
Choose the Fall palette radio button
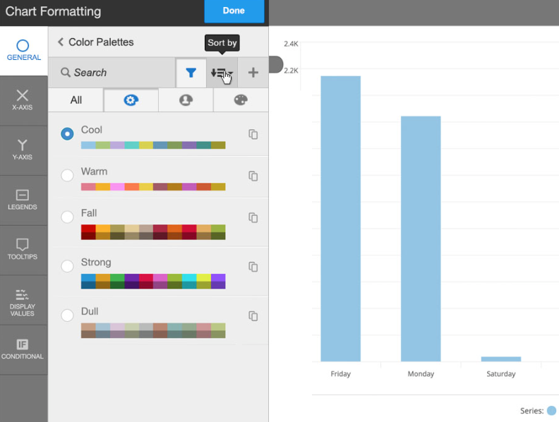pyautogui.click(x=67, y=217)
